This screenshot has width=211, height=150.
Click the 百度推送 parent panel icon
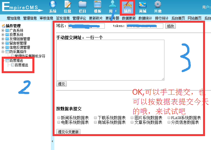point(7,60)
